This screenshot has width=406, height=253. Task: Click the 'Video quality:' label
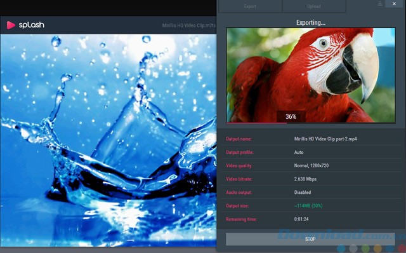(239, 165)
